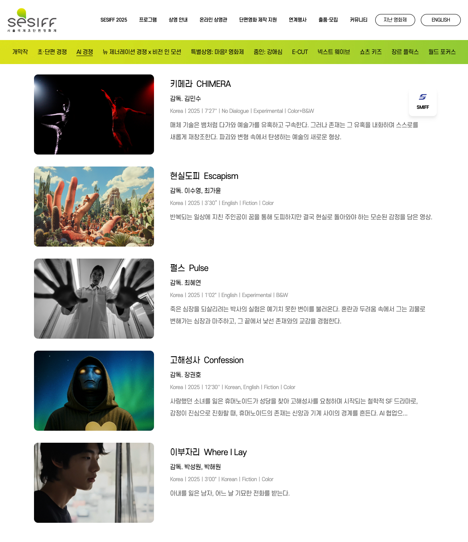Open the 월드 포커스 tab

(442, 52)
